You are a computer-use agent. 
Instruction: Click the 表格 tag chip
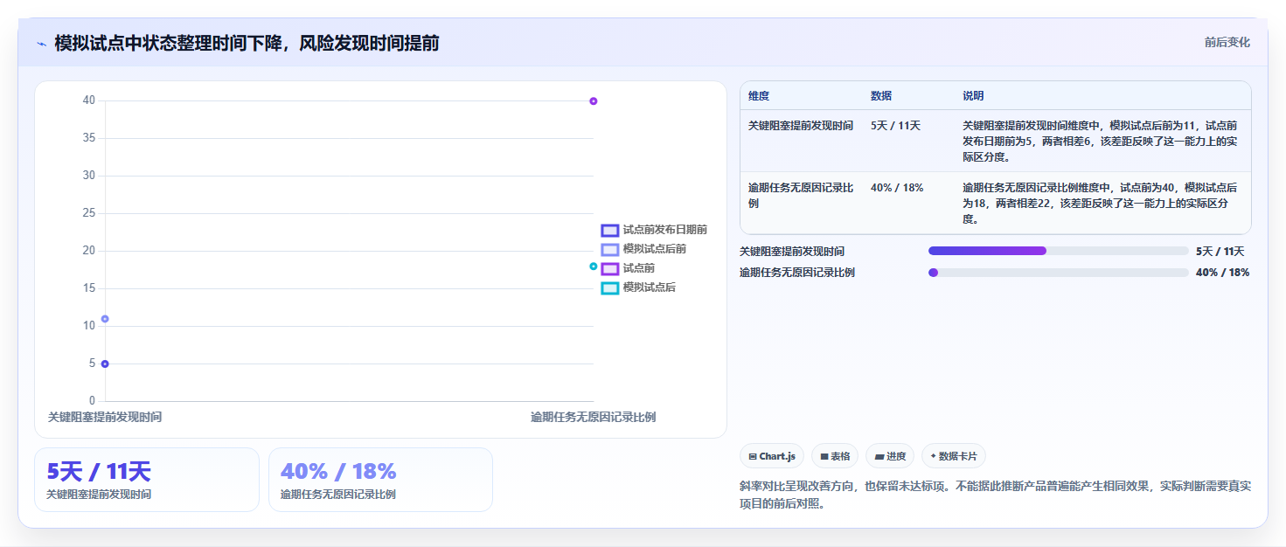point(835,456)
